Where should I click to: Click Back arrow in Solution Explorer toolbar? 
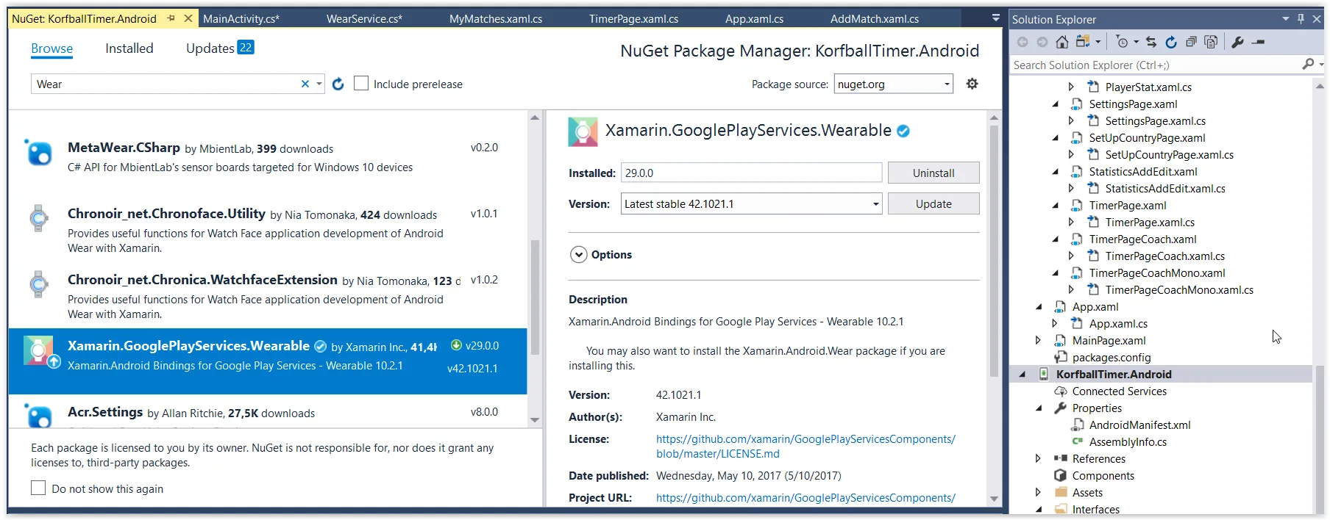click(x=1023, y=42)
